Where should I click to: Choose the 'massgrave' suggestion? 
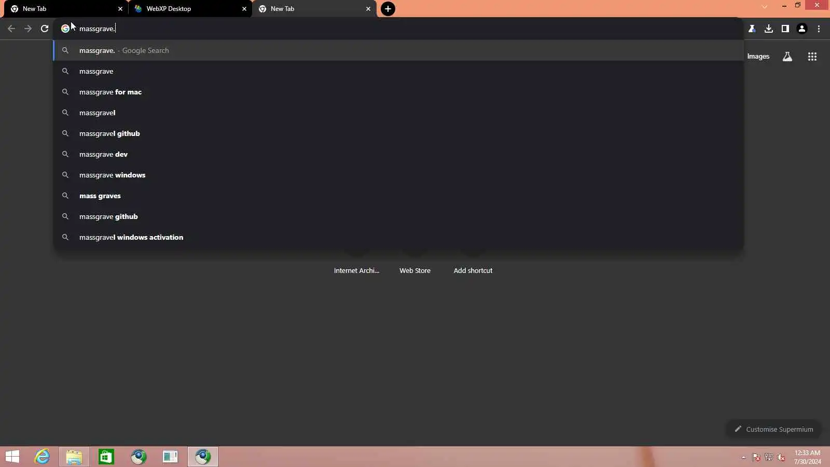[x=398, y=71]
